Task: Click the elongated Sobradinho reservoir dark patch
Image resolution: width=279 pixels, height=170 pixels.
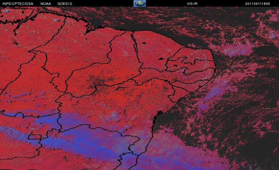Action: pos(122,88)
